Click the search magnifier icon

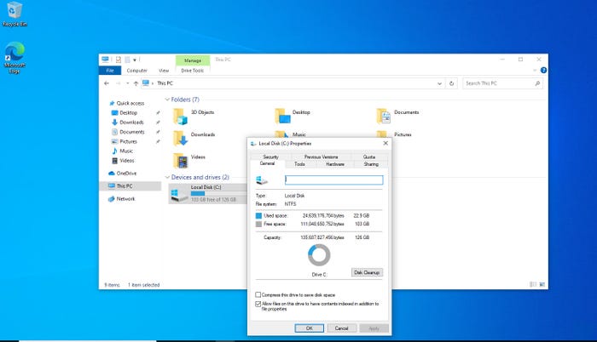537,83
